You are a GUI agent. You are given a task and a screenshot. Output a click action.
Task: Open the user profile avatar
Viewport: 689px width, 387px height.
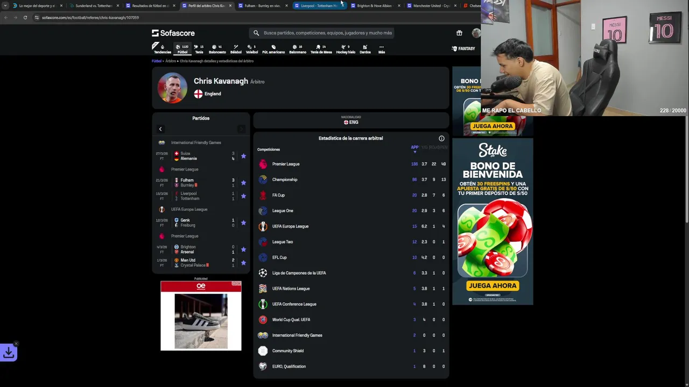476,33
